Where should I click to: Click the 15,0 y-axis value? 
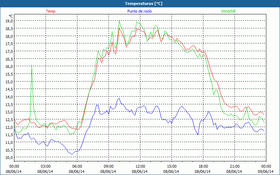click(x=9, y=82)
